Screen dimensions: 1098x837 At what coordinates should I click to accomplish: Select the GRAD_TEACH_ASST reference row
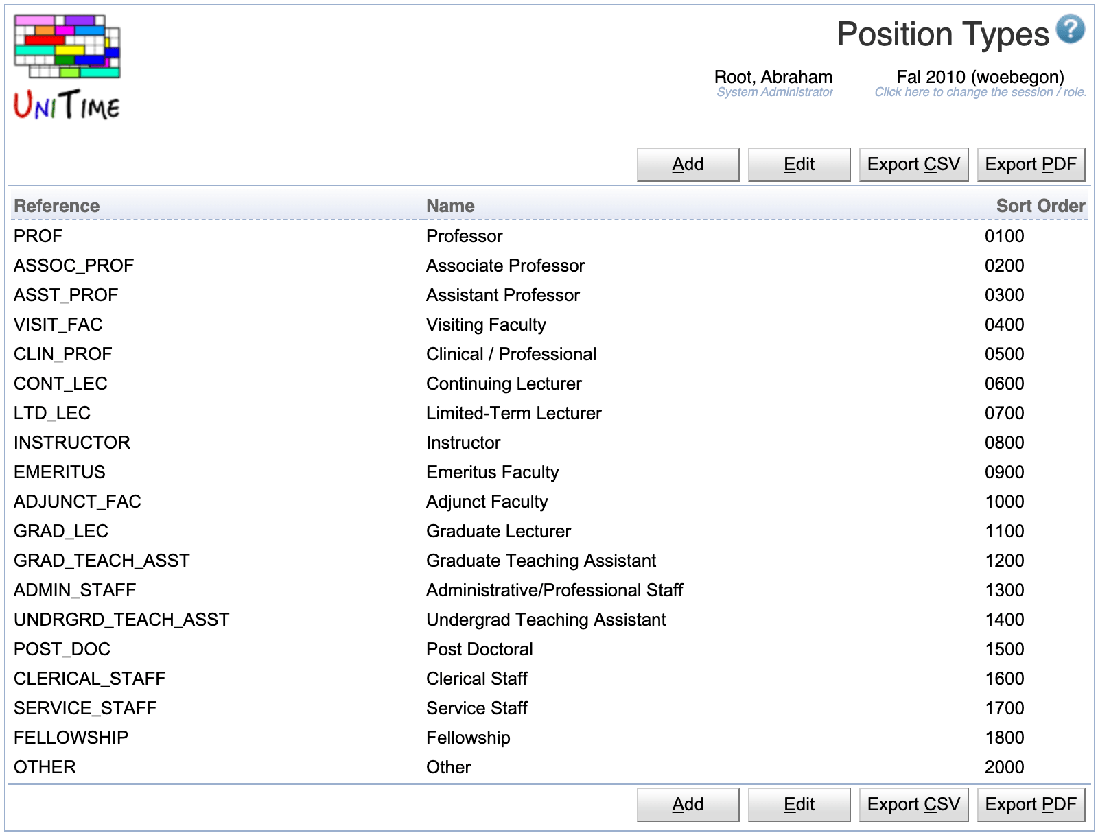click(x=102, y=561)
